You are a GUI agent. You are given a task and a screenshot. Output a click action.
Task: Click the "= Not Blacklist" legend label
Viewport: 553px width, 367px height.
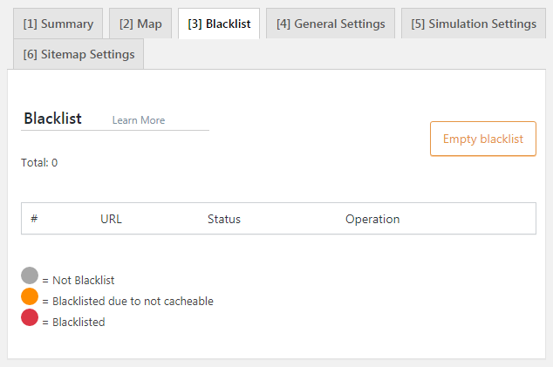[x=79, y=281]
